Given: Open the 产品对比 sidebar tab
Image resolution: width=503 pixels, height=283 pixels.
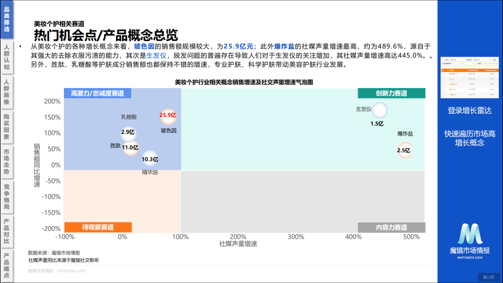Looking at the screenshot, I should [7, 231].
